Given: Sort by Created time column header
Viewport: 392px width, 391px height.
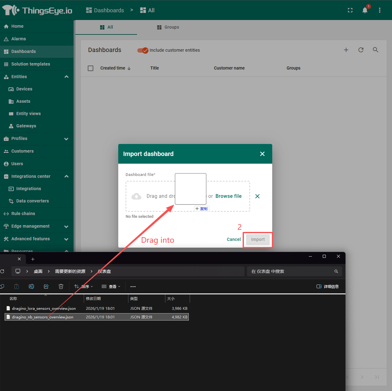Looking at the screenshot, I should coord(113,68).
